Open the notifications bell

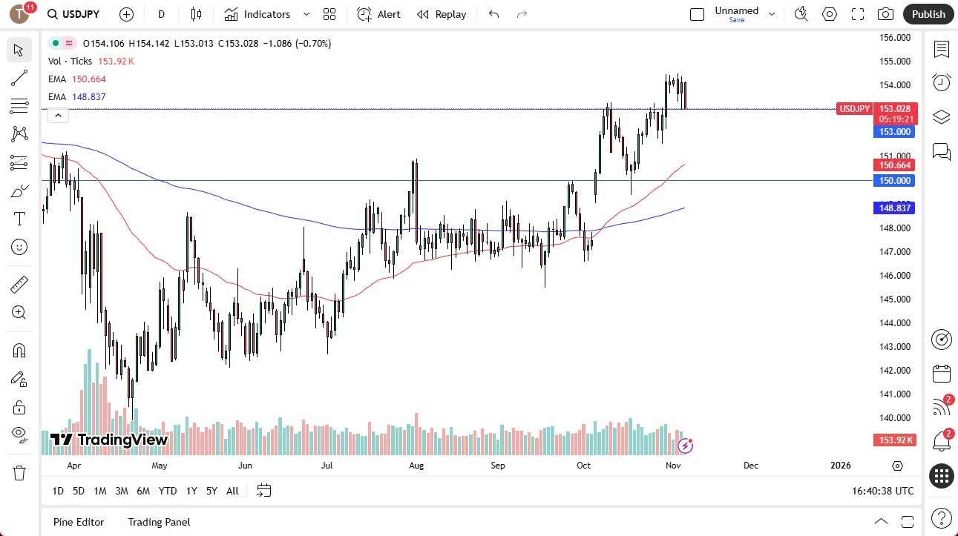(x=941, y=441)
